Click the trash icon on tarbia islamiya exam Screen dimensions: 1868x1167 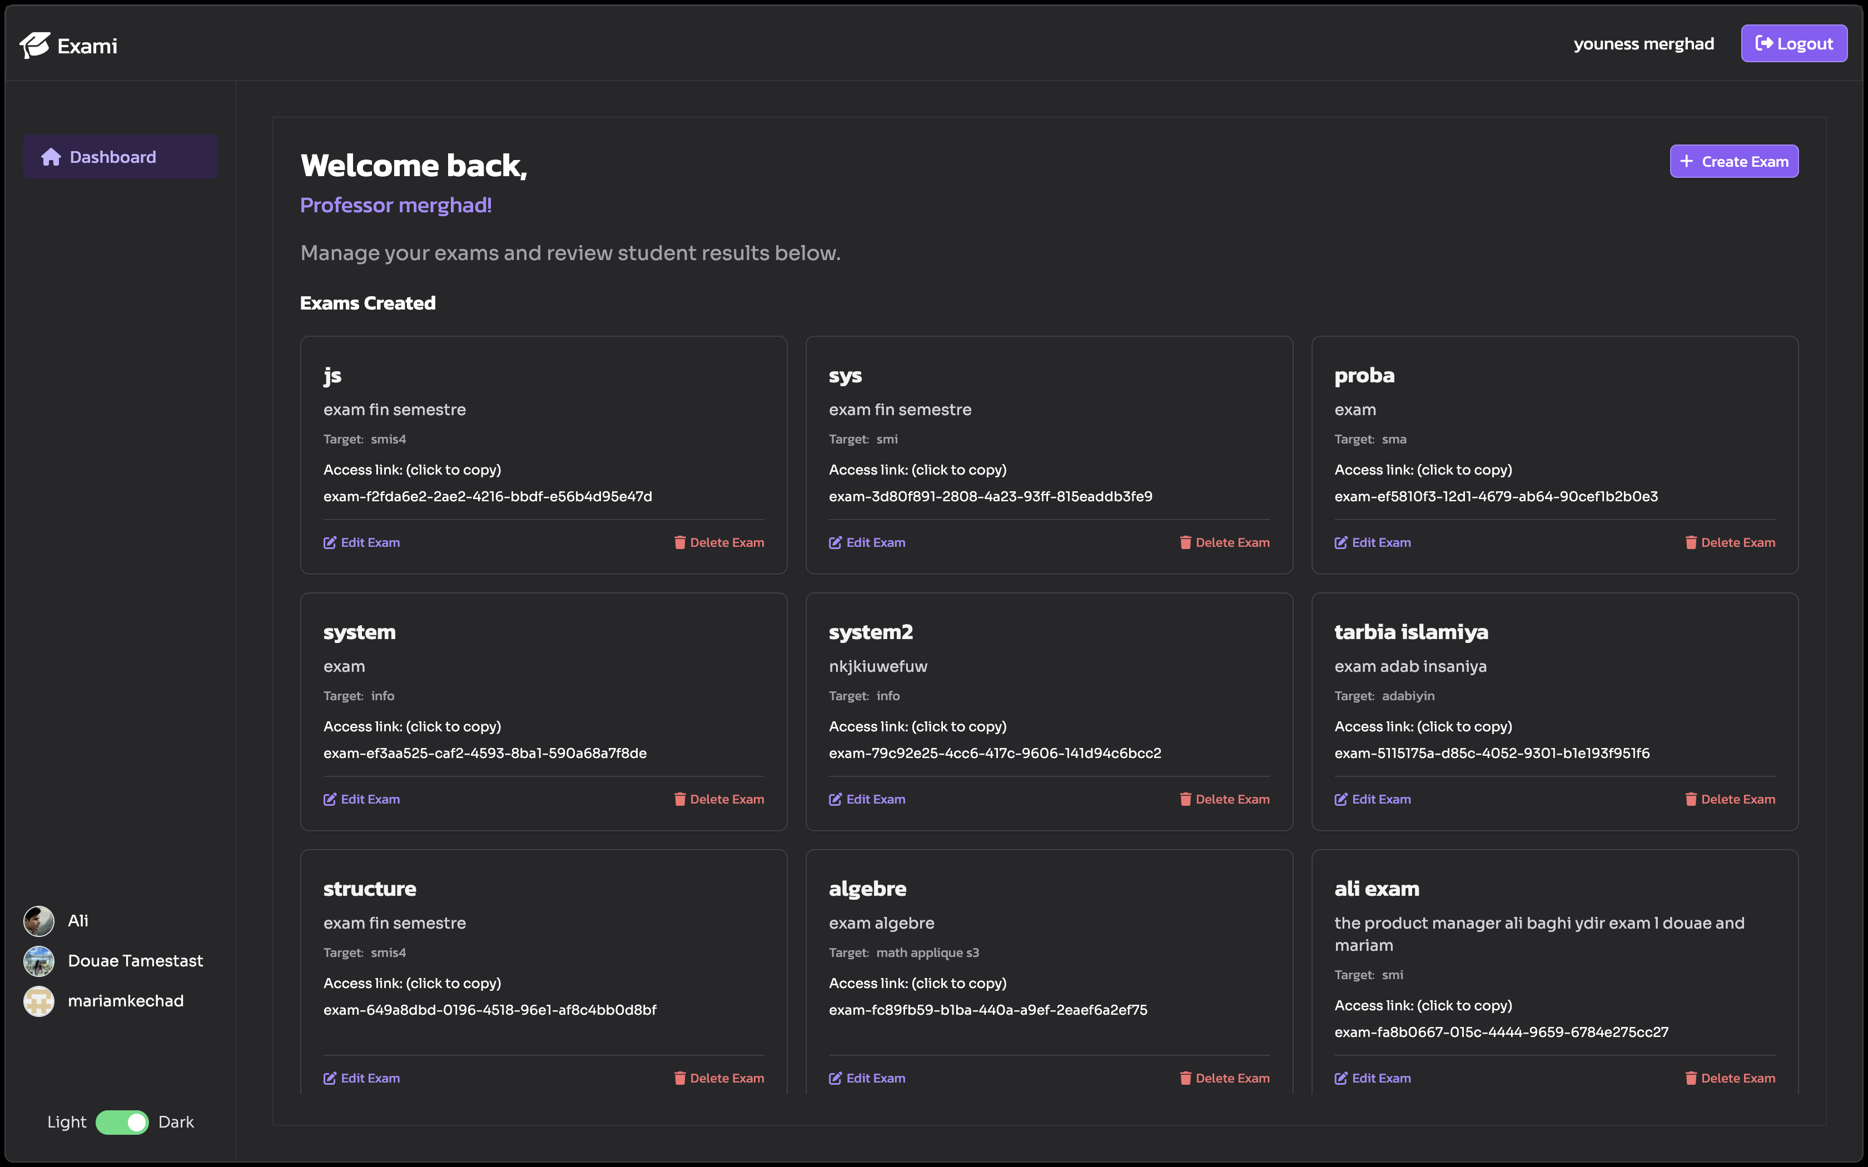point(1692,799)
